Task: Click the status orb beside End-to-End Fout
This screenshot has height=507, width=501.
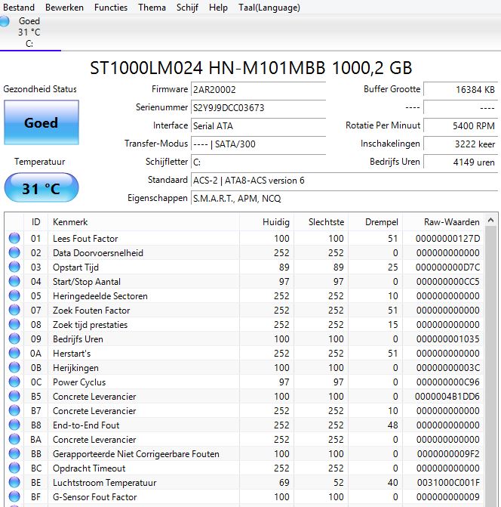Action: pyautogui.click(x=14, y=425)
